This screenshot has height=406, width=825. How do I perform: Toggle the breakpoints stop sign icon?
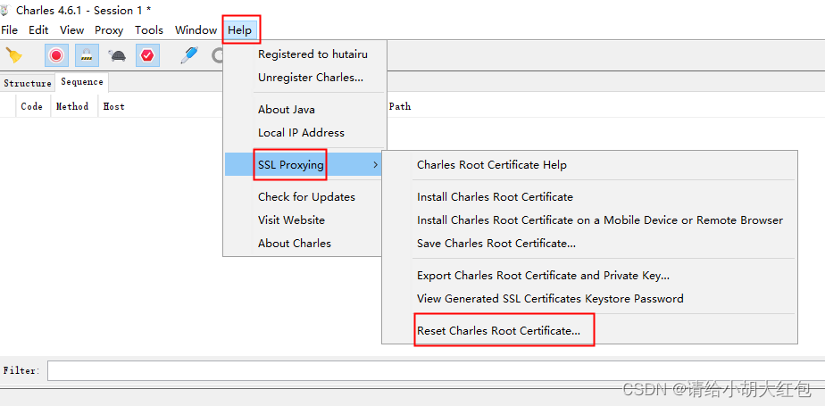tap(147, 55)
